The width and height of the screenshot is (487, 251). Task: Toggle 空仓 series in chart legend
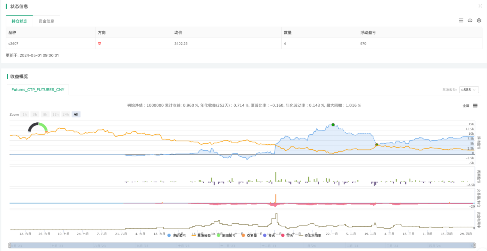coord(287,236)
